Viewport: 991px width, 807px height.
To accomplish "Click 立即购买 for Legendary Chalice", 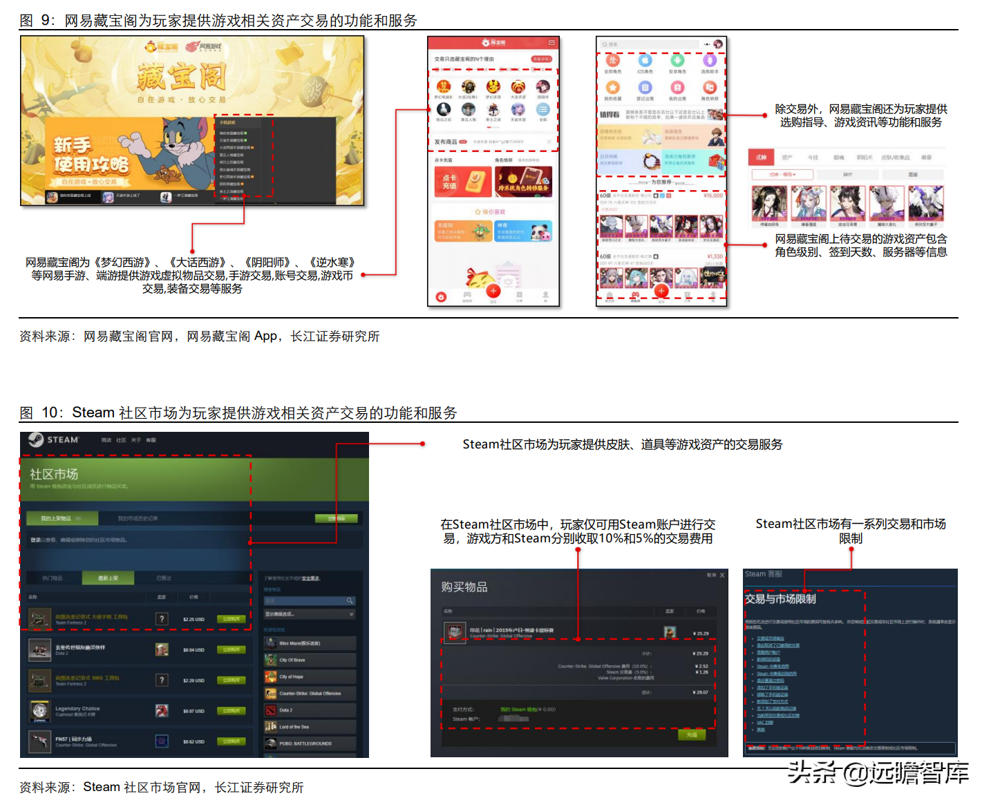I will click(231, 712).
